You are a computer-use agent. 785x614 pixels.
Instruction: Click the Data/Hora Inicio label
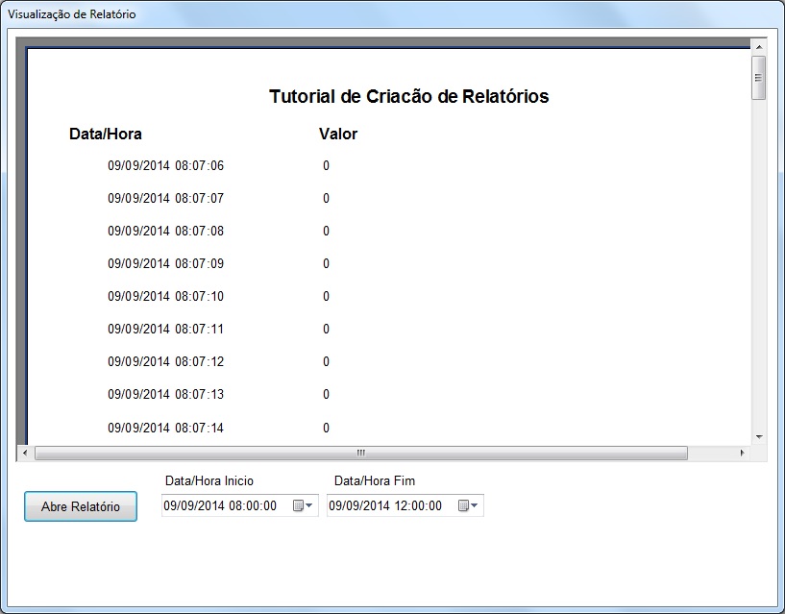pyautogui.click(x=209, y=480)
